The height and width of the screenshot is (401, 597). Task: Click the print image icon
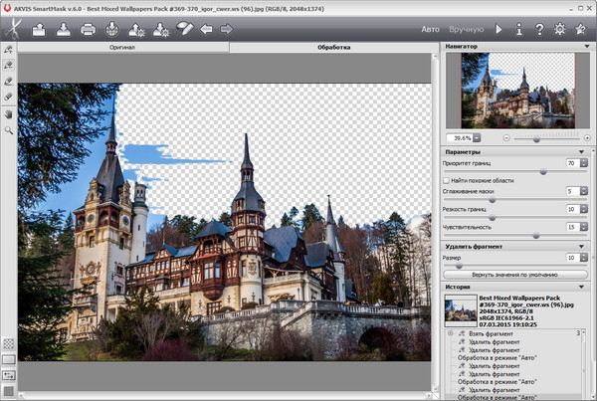click(89, 29)
